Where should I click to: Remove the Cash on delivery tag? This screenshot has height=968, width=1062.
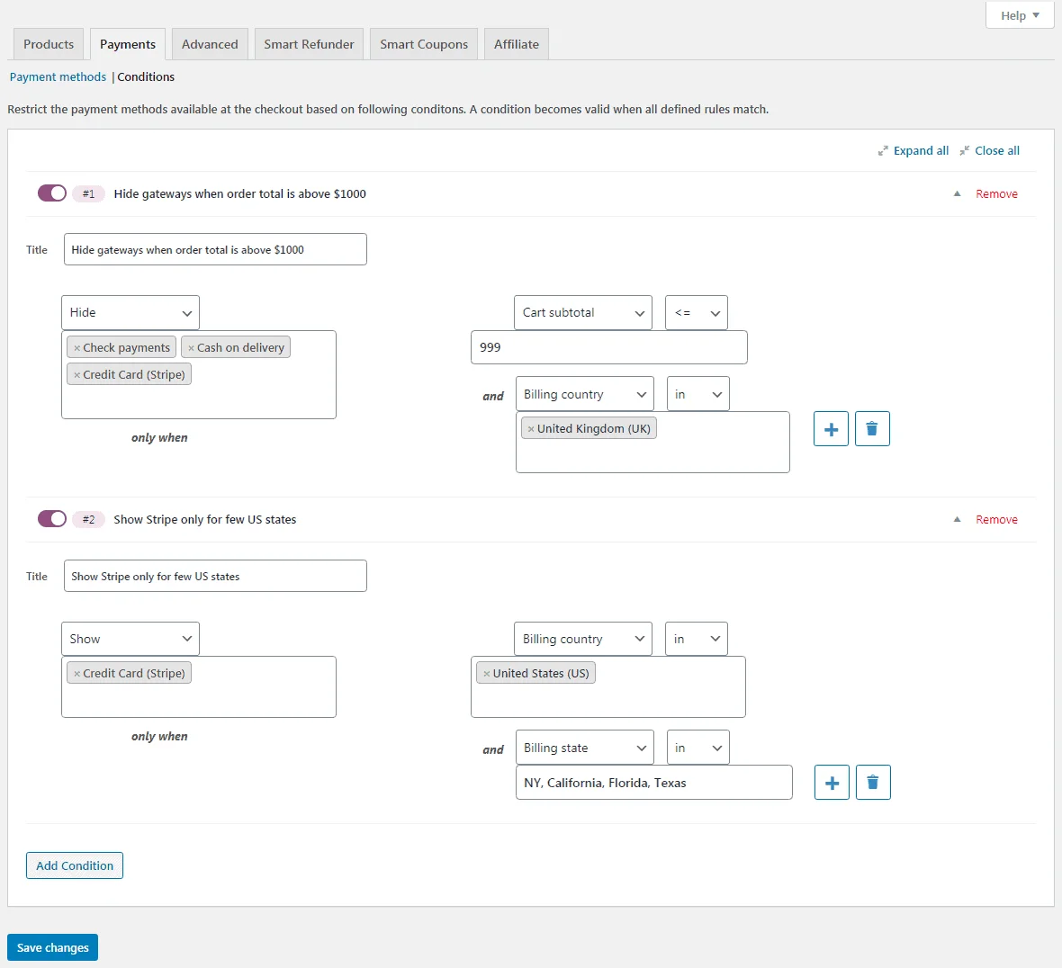tap(191, 348)
